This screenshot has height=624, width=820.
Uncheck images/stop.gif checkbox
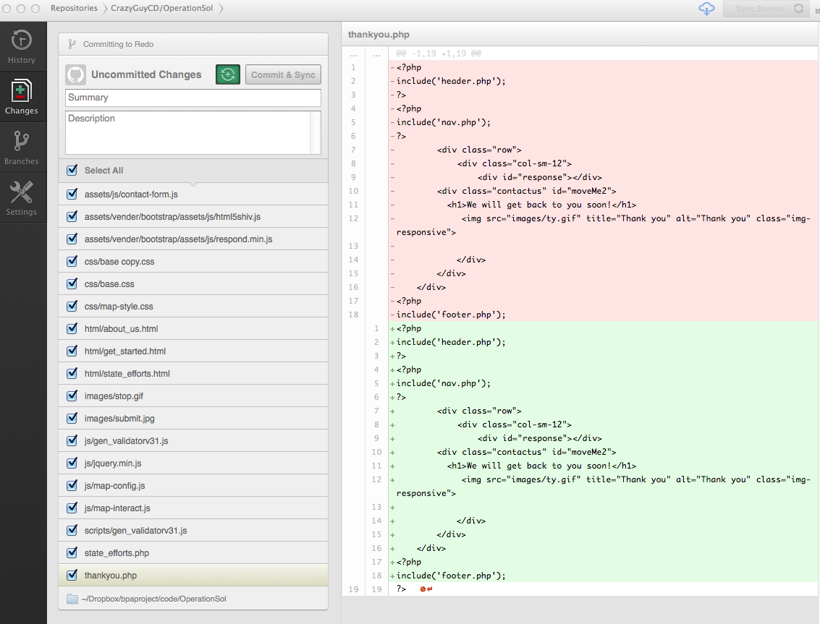pos(72,396)
